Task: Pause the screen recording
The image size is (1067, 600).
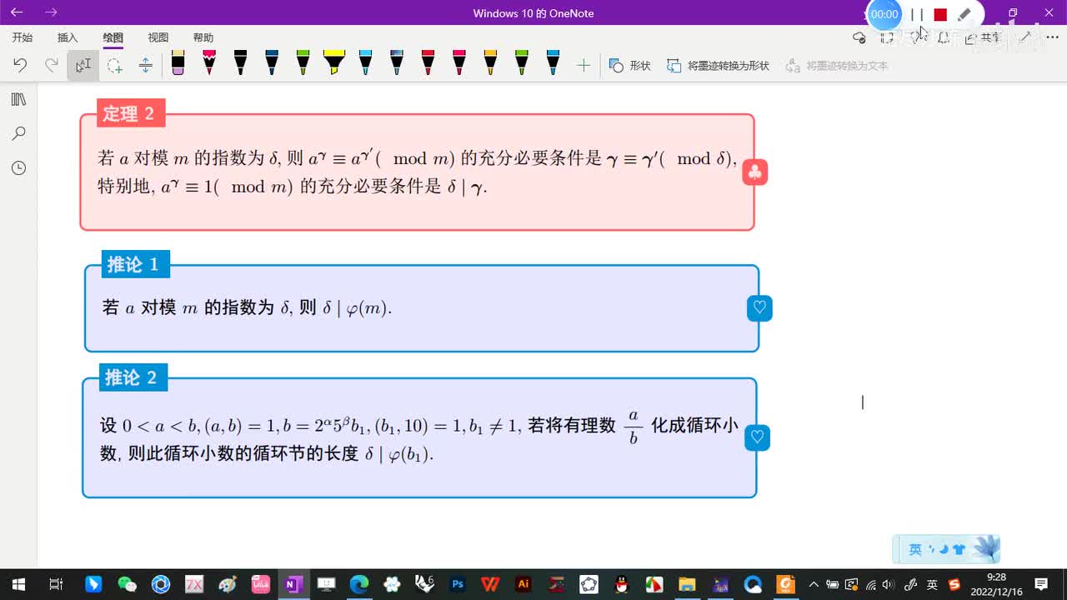Action: pos(917,14)
